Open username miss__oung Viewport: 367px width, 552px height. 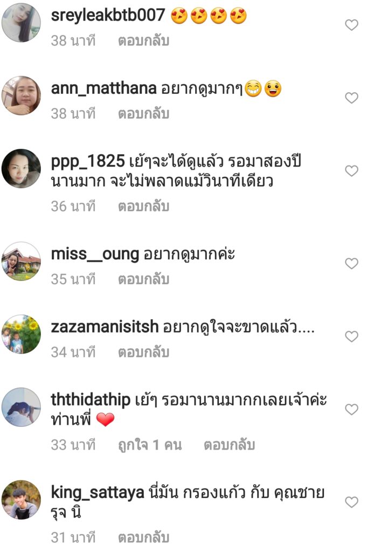(x=95, y=254)
